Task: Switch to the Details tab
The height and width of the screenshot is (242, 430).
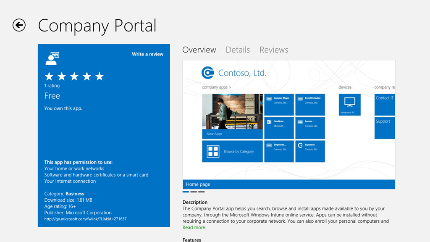Action: click(x=238, y=50)
